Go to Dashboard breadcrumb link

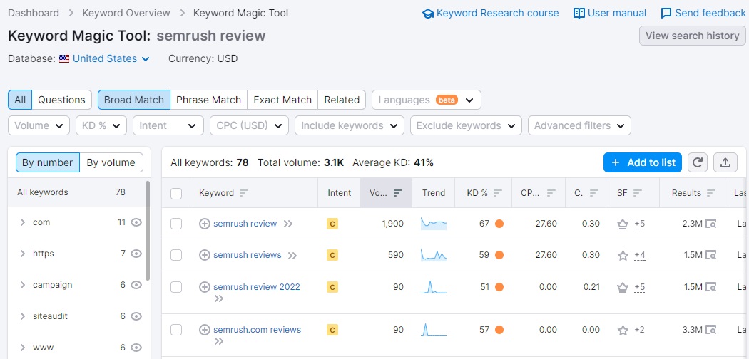click(x=34, y=13)
